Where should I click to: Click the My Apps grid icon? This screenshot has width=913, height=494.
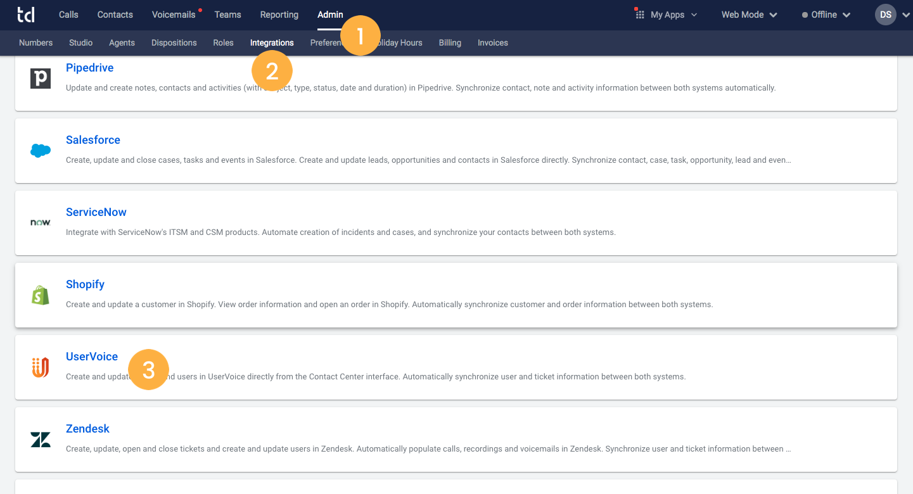(639, 14)
